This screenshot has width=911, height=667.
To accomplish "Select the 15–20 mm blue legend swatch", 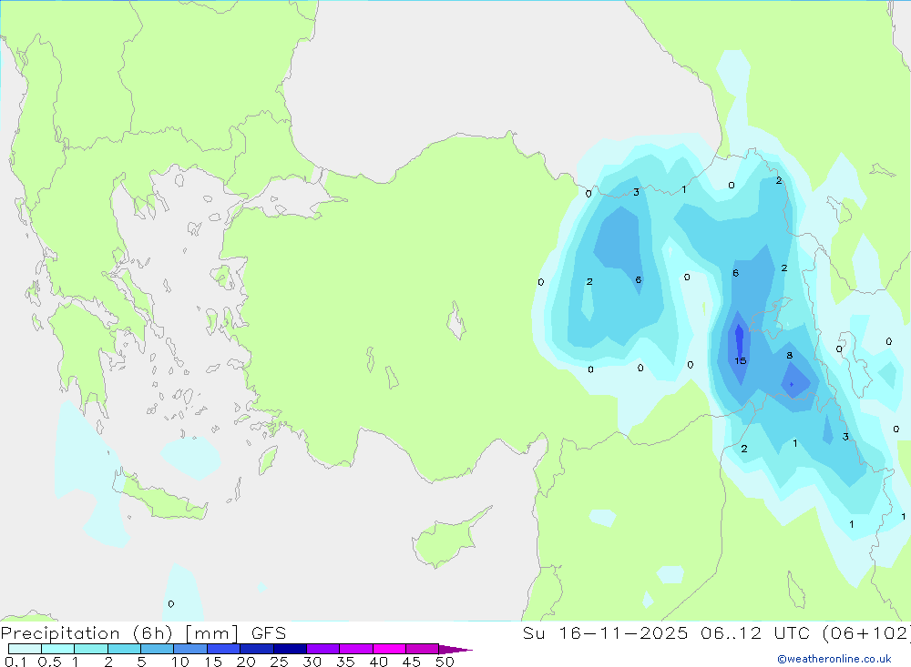I will pos(224,649).
